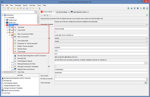This screenshot has width=150, height=97.
Task: Click Migrate Data and Schema in Activities panel
Action: 11,91
